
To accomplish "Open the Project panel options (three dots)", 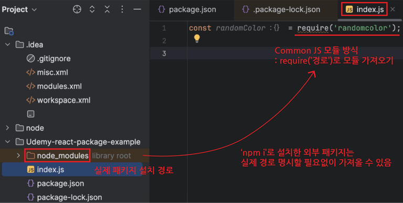I will [122, 9].
